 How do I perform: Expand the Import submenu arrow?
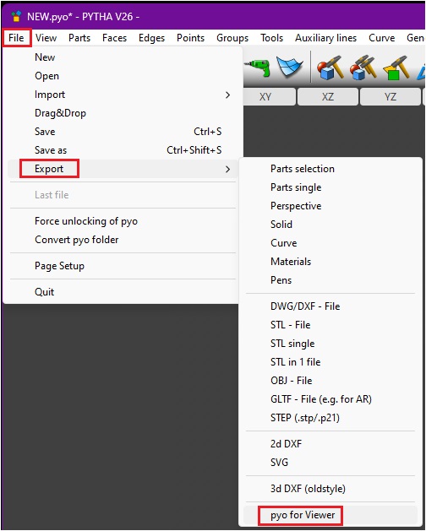[x=227, y=95]
